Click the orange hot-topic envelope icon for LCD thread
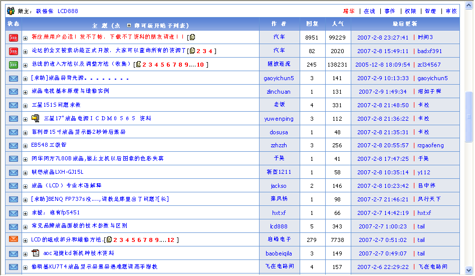 pos(14,239)
